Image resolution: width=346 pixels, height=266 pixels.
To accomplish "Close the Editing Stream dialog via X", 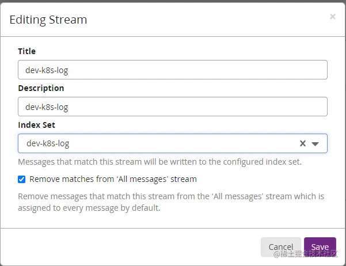I will [x=332, y=17].
